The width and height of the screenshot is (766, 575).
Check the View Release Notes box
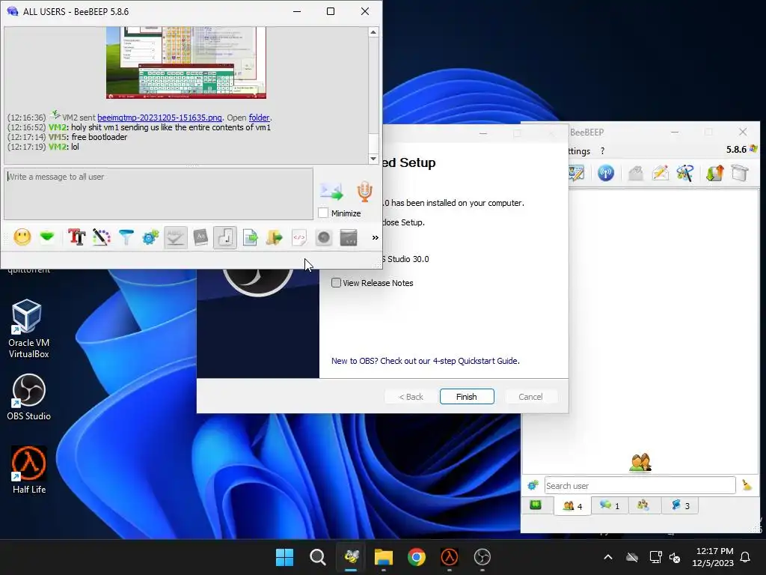coord(336,282)
